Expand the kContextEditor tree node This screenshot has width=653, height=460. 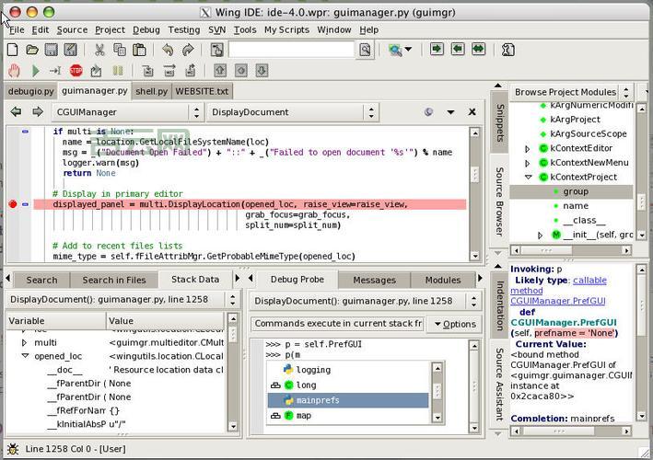pos(528,148)
